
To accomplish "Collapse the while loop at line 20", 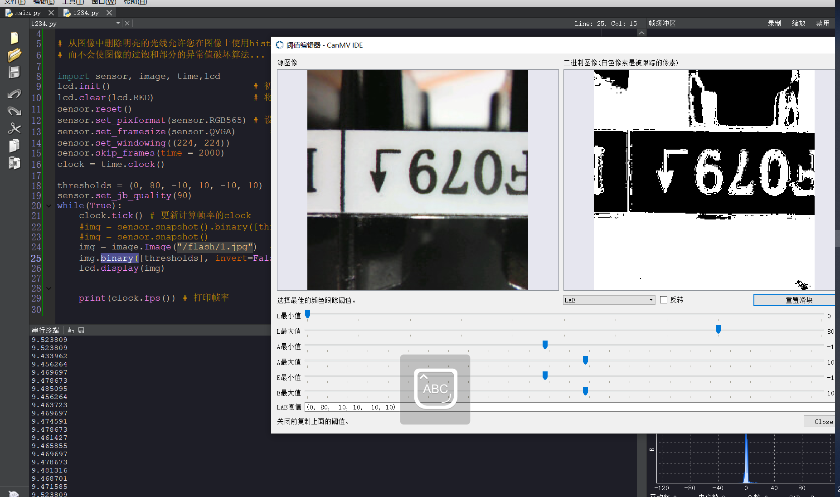I will click(49, 205).
